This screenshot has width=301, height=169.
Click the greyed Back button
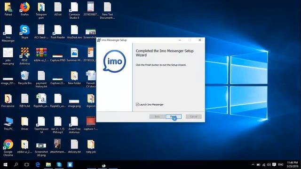pyautogui.click(x=157, y=116)
